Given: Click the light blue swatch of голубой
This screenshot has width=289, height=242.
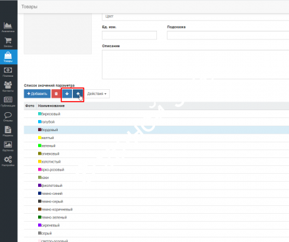Looking at the screenshot, I should click(x=39, y=121).
